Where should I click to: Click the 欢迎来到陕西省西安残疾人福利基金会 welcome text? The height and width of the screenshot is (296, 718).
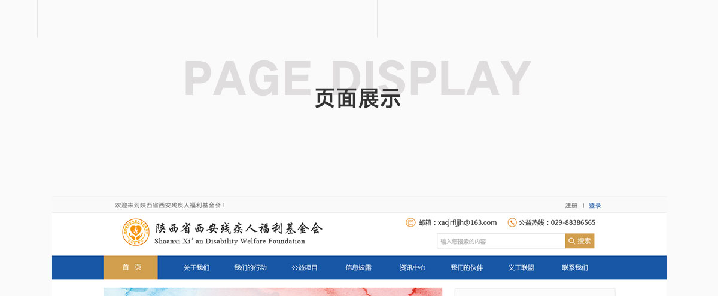click(x=171, y=206)
